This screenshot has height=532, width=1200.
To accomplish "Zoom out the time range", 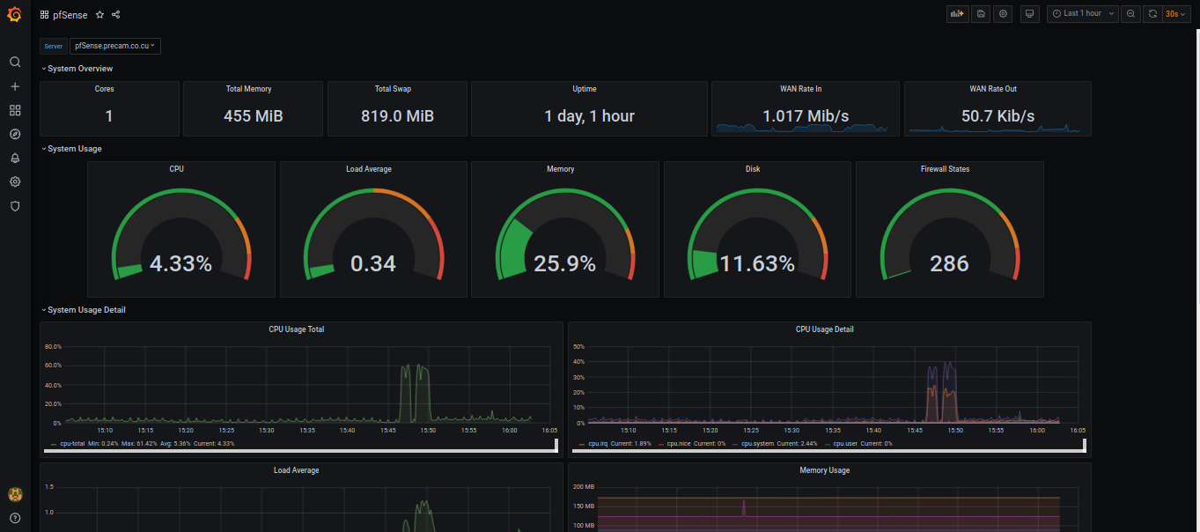I will 1130,14.
